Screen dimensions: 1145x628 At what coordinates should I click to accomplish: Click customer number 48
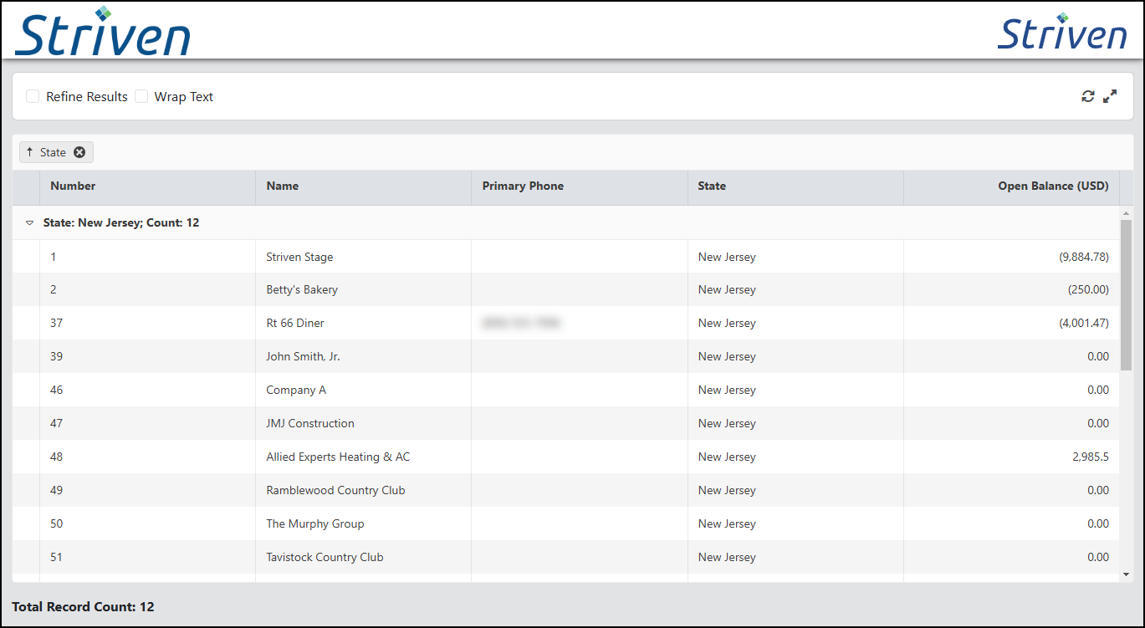click(x=56, y=457)
